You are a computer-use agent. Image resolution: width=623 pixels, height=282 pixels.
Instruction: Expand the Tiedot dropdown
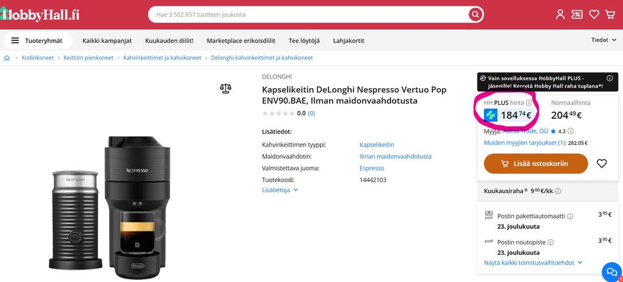pyautogui.click(x=604, y=40)
